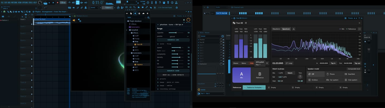
Task: Click the Tap in button
Action: pyautogui.click(x=333, y=63)
